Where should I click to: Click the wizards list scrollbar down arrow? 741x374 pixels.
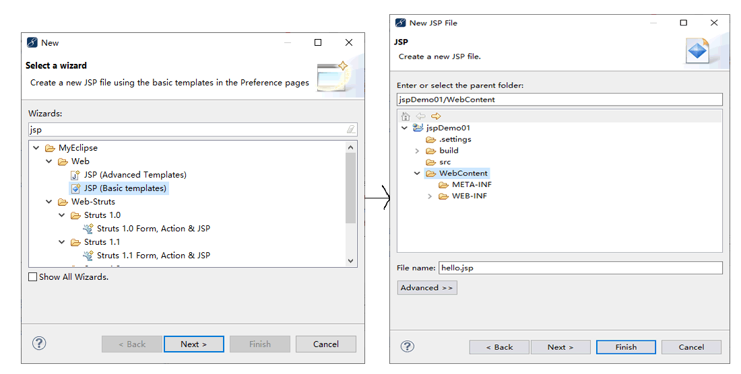tap(350, 261)
